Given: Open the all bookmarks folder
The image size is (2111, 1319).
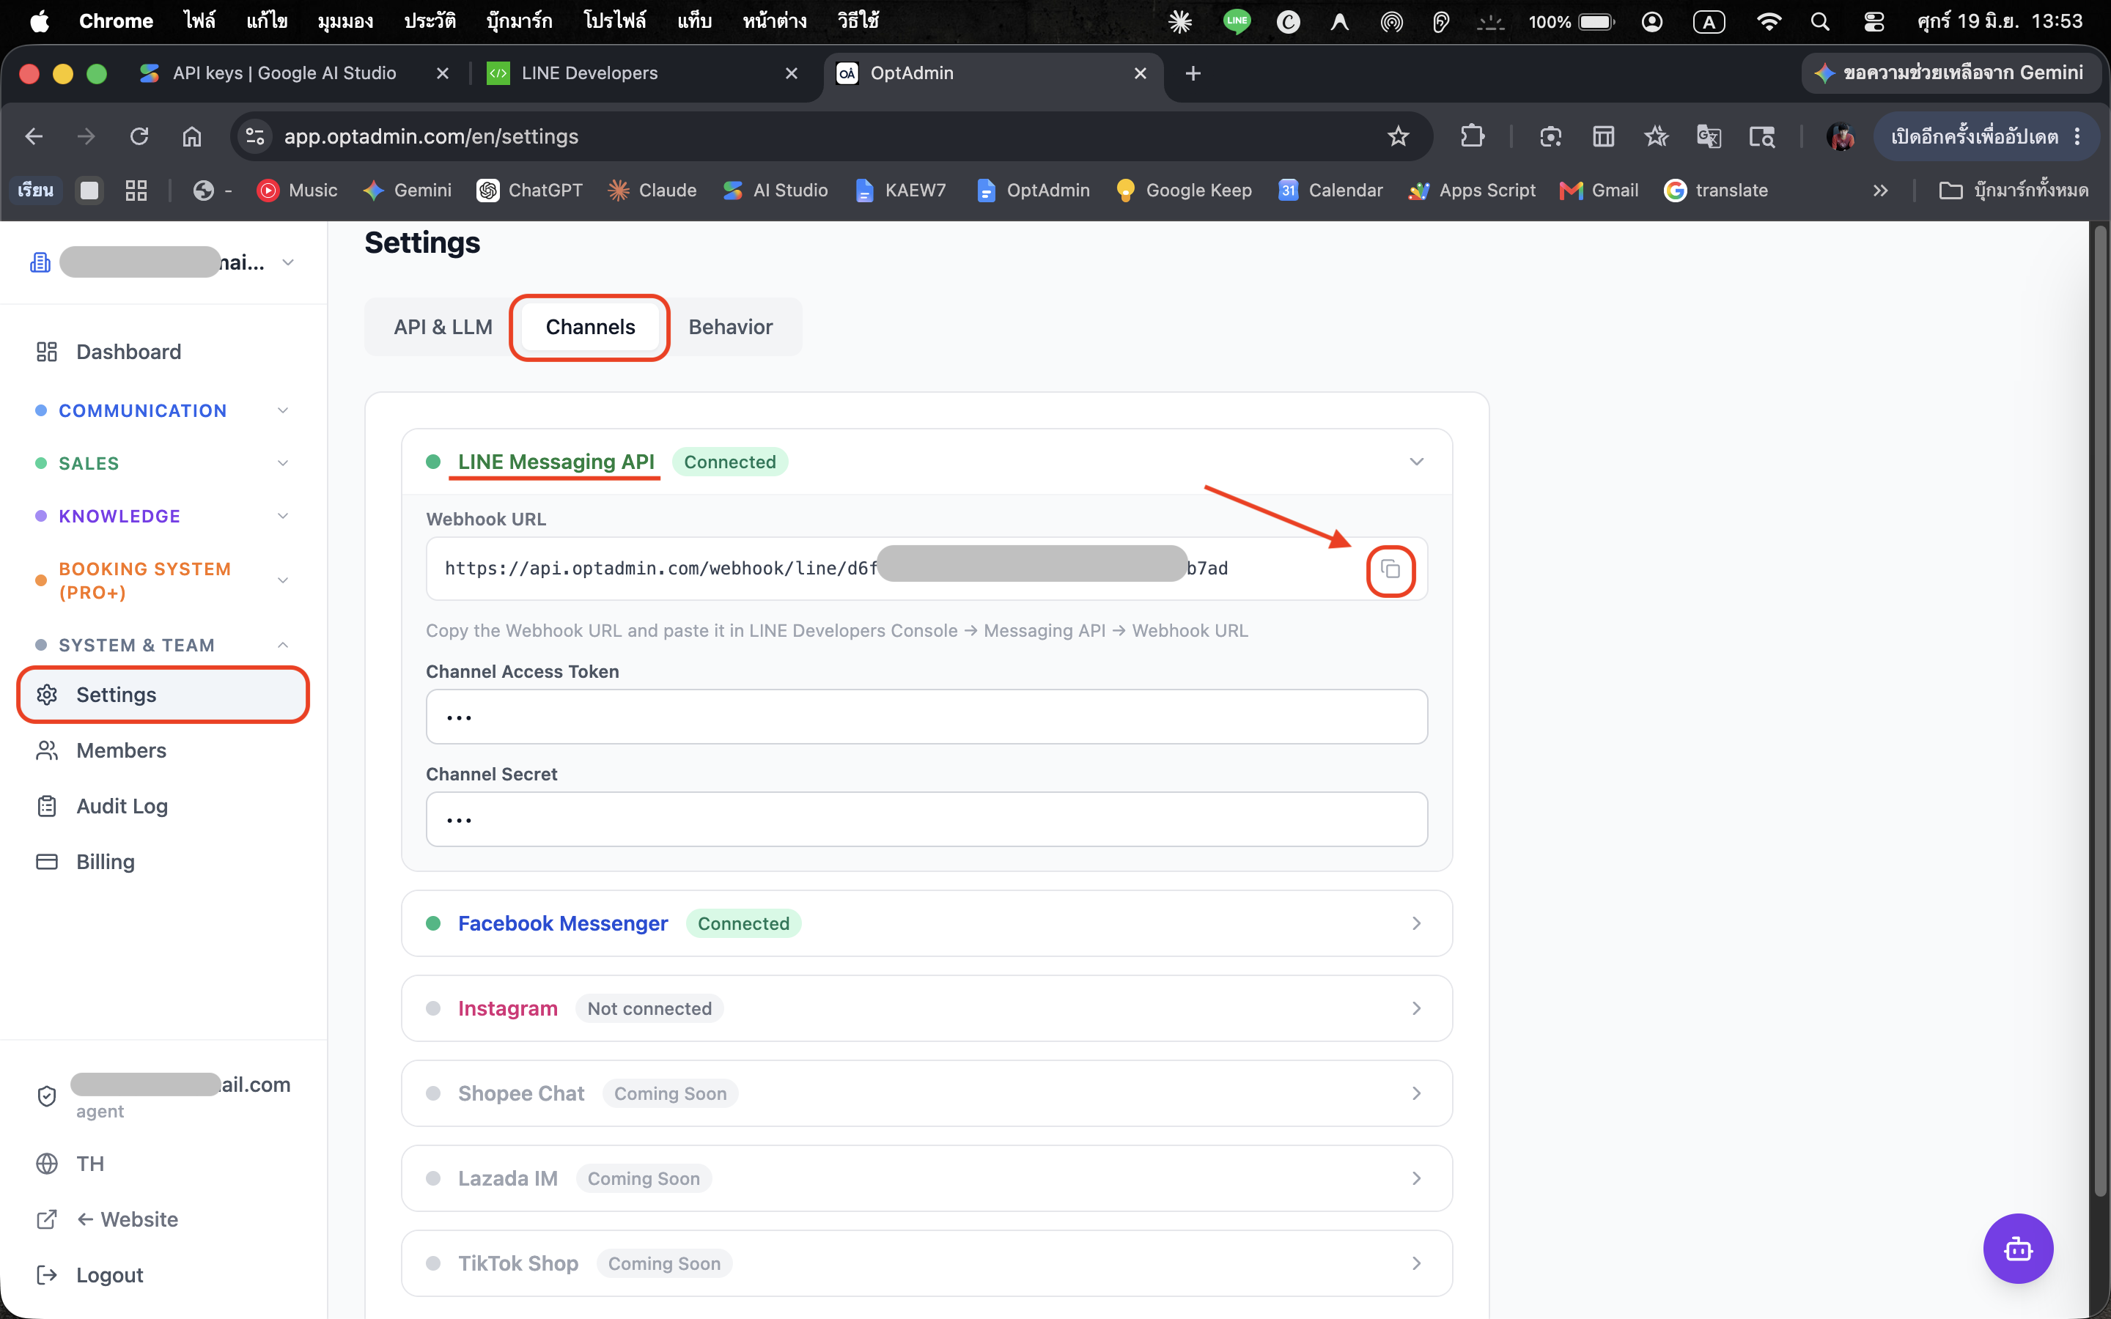Looking at the screenshot, I should point(2013,191).
